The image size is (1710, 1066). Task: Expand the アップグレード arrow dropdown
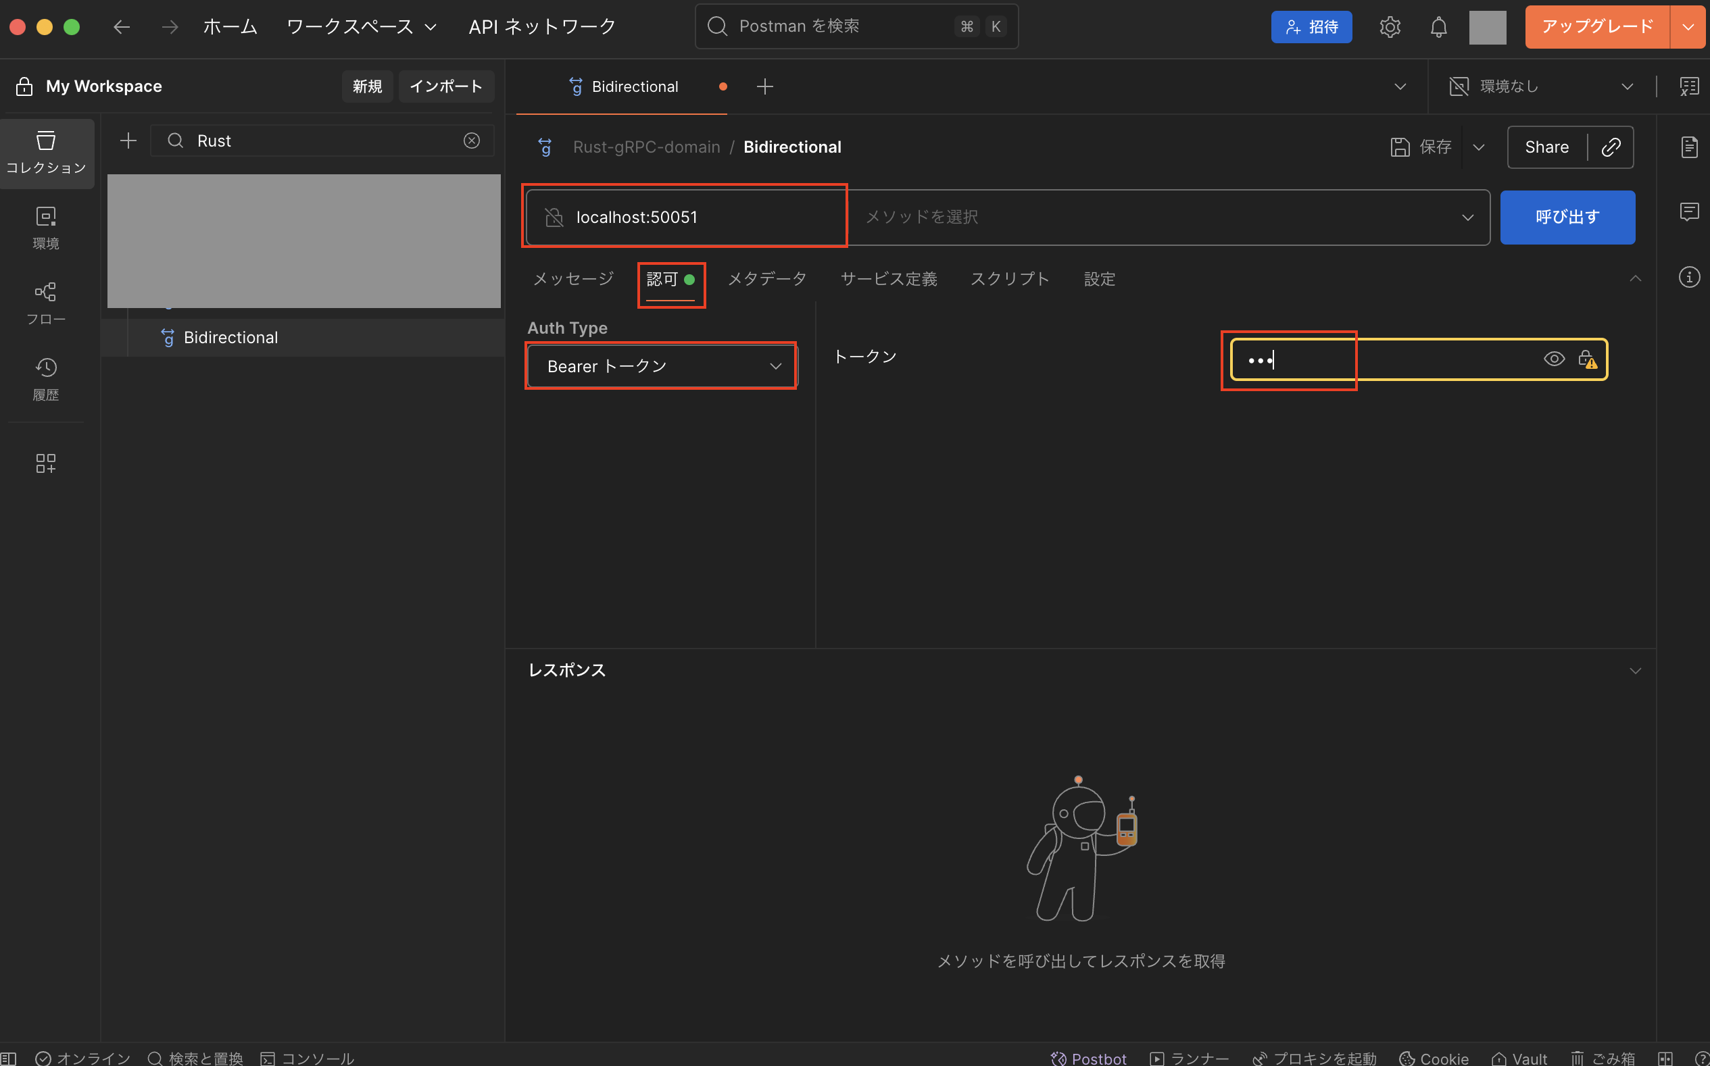click(x=1688, y=28)
